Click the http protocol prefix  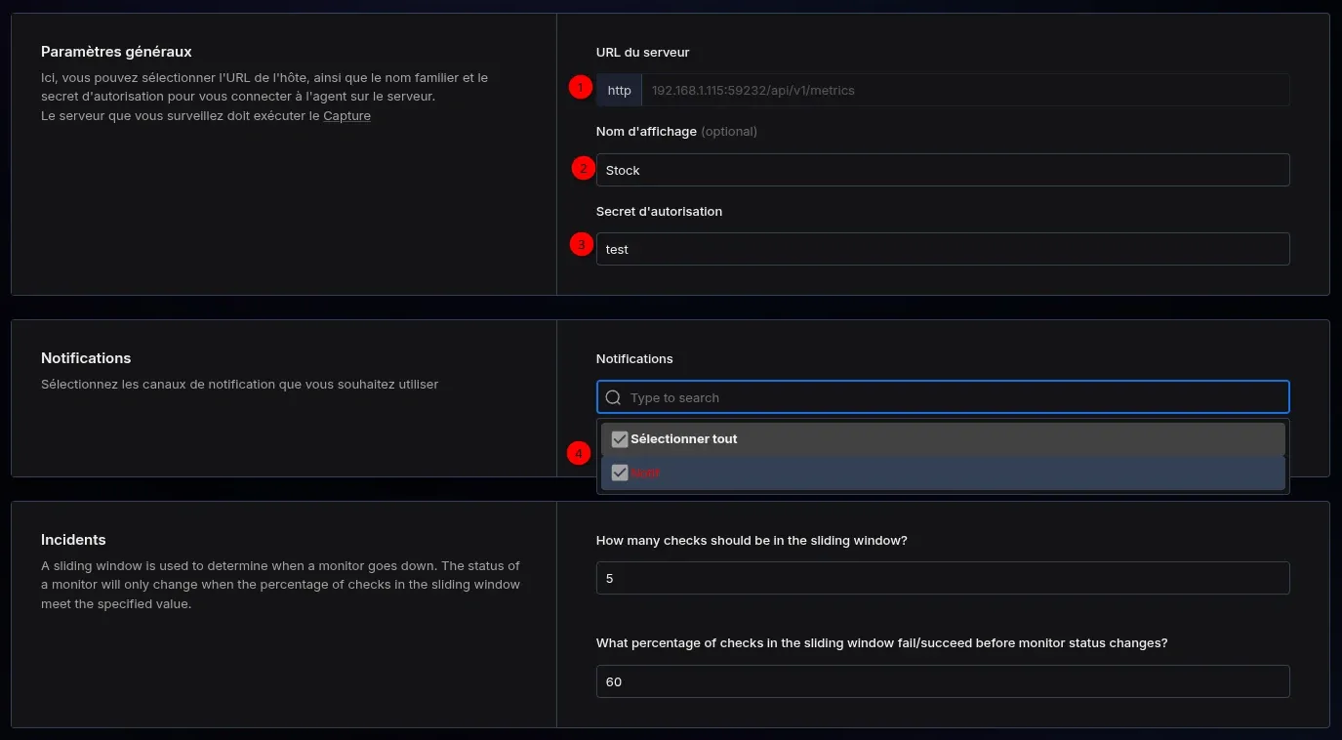pos(619,91)
